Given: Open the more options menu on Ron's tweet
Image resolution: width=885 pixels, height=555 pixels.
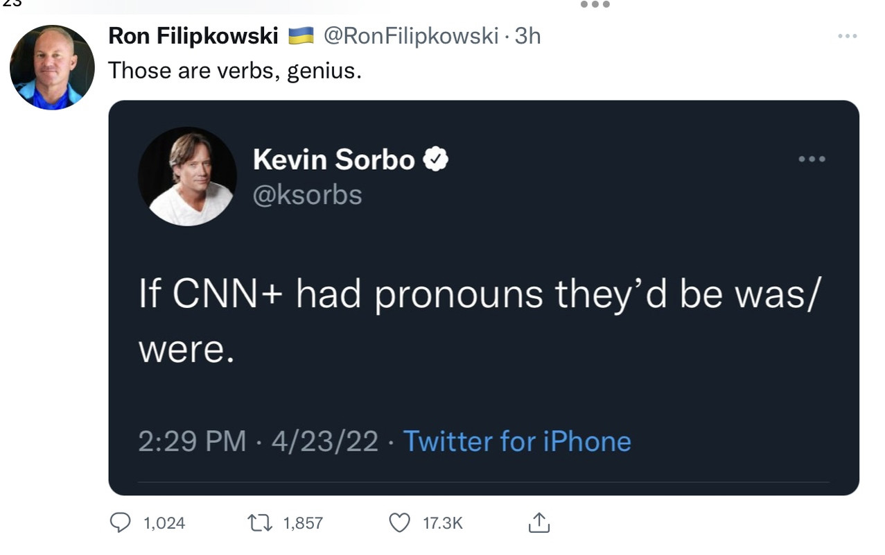Looking at the screenshot, I should pos(847,36).
